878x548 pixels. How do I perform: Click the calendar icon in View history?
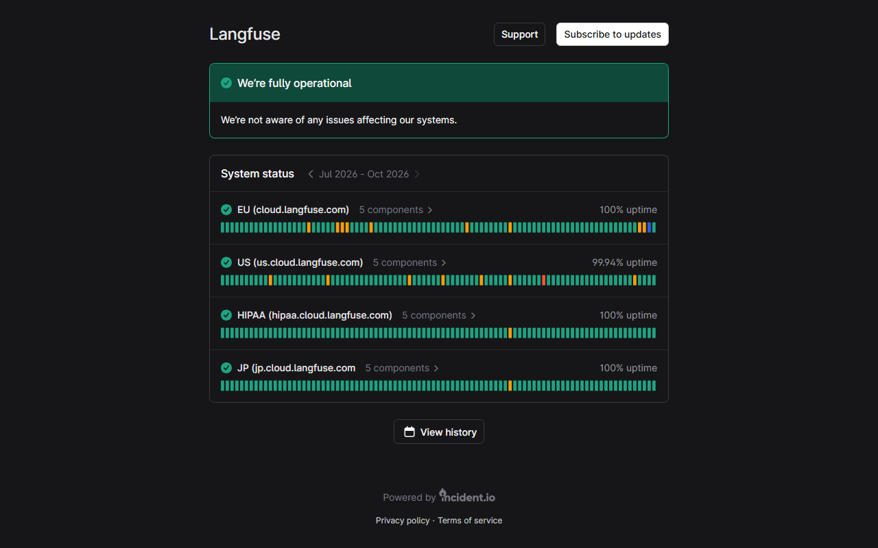point(410,432)
